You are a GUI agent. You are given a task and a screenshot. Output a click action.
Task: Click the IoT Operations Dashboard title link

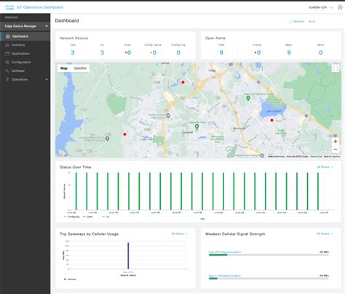coord(40,7)
